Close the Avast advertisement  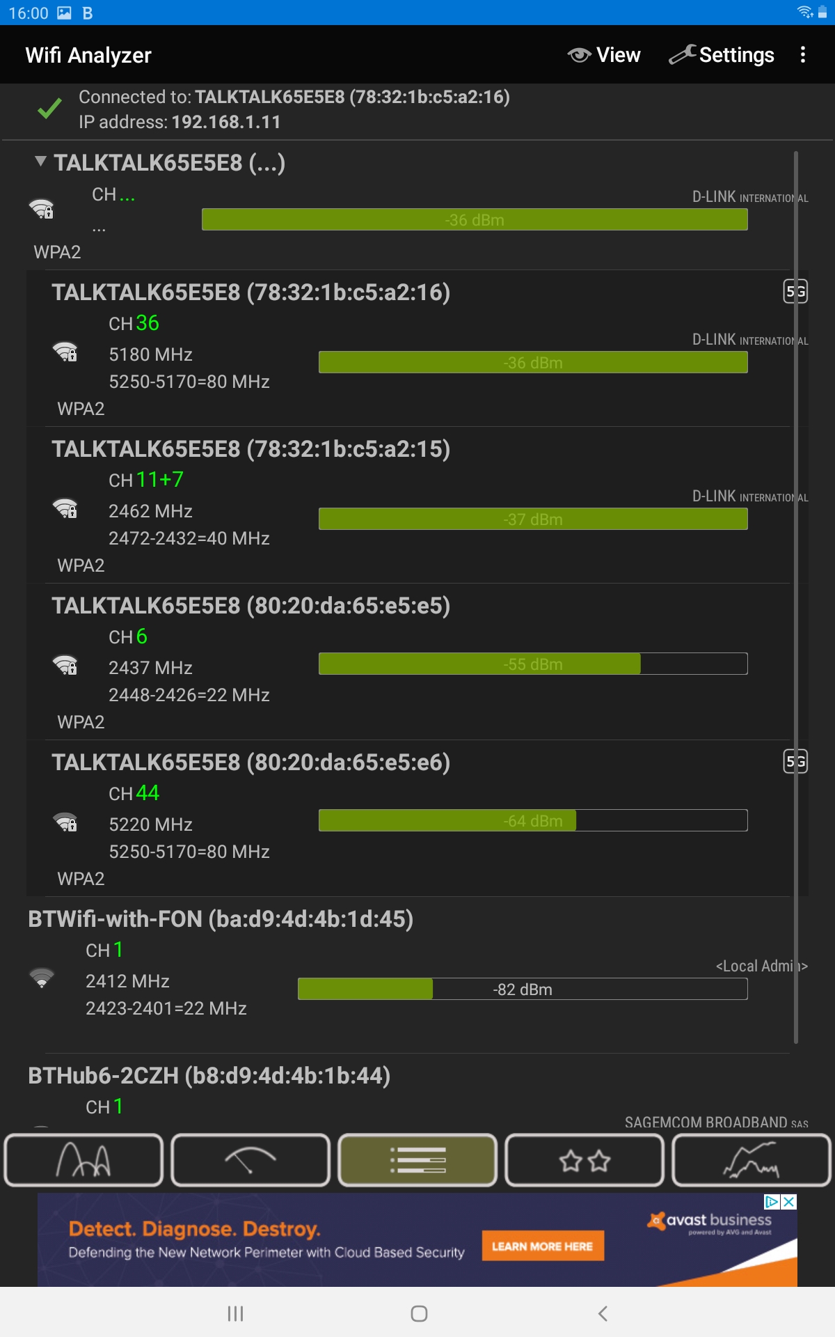(788, 1202)
